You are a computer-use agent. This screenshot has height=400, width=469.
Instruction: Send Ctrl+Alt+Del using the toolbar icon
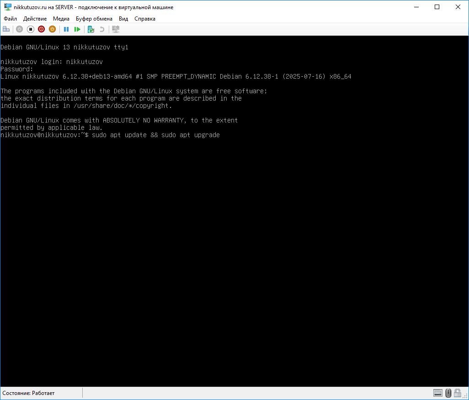point(6,29)
